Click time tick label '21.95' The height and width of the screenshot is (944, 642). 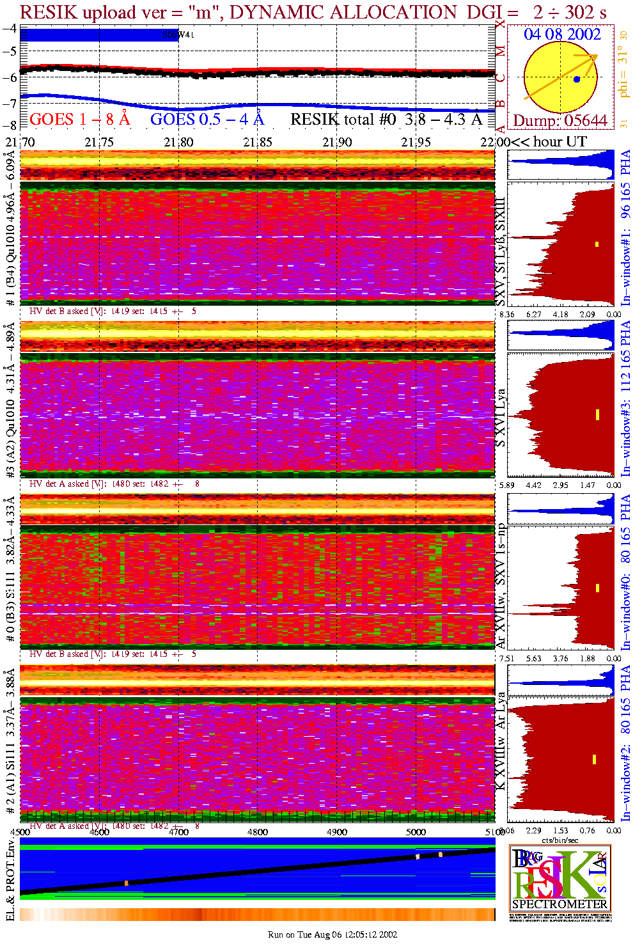pyautogui.click(x=416, y=141)
